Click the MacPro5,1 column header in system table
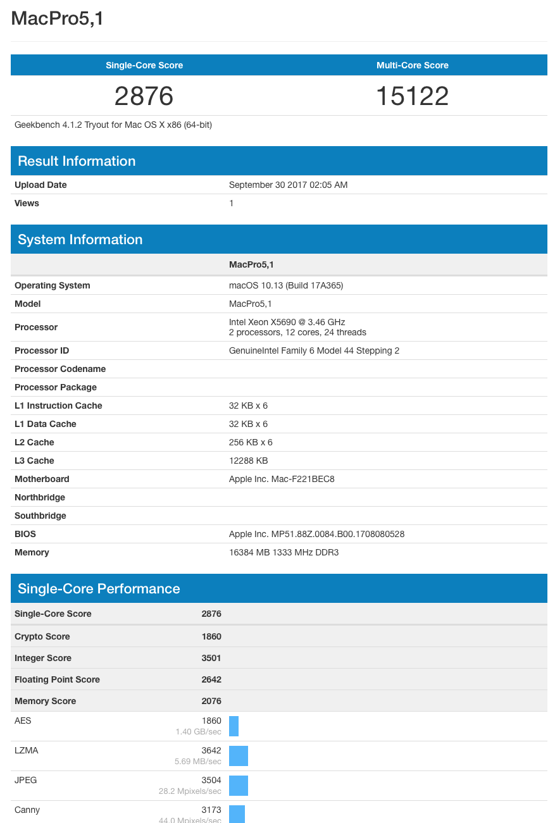 [251, 264]
